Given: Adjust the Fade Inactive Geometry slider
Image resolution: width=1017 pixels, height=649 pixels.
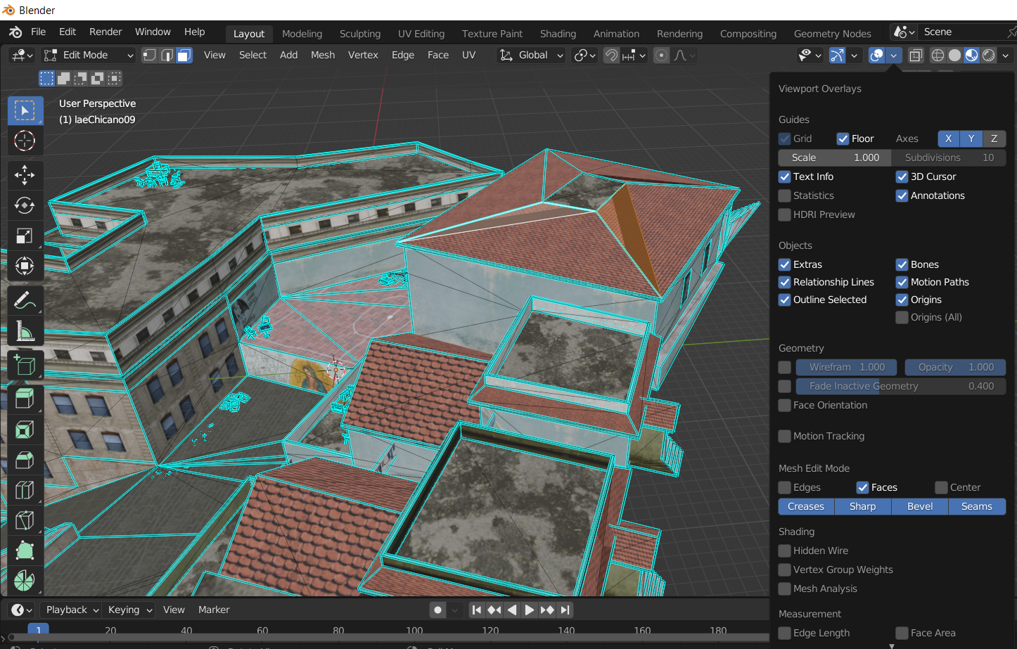Looking at the screenshot, I should 900,386.
